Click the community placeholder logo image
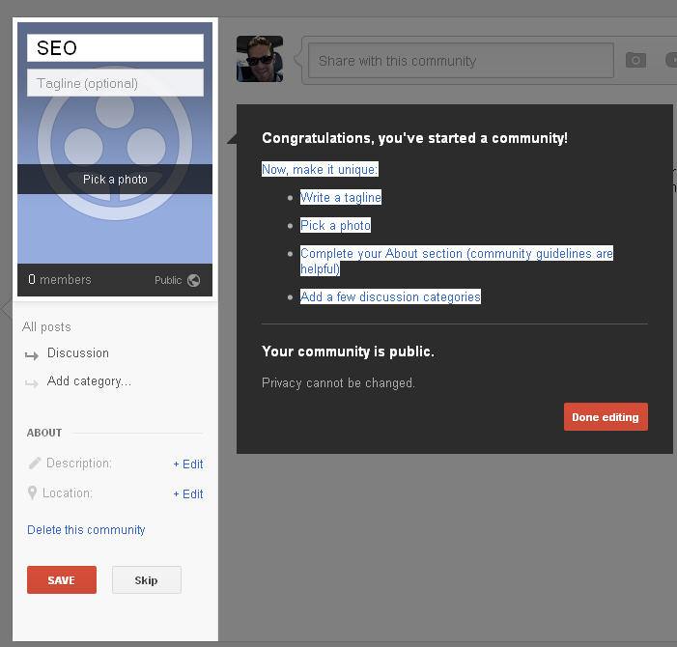677x647 pixels. point(115,135)
